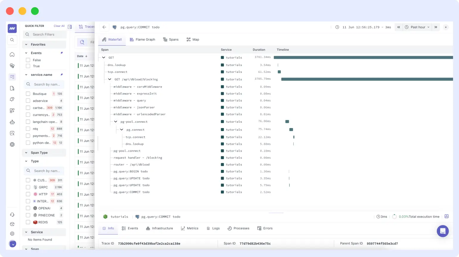Open the search icon in the left sidebar

[12, 40]
